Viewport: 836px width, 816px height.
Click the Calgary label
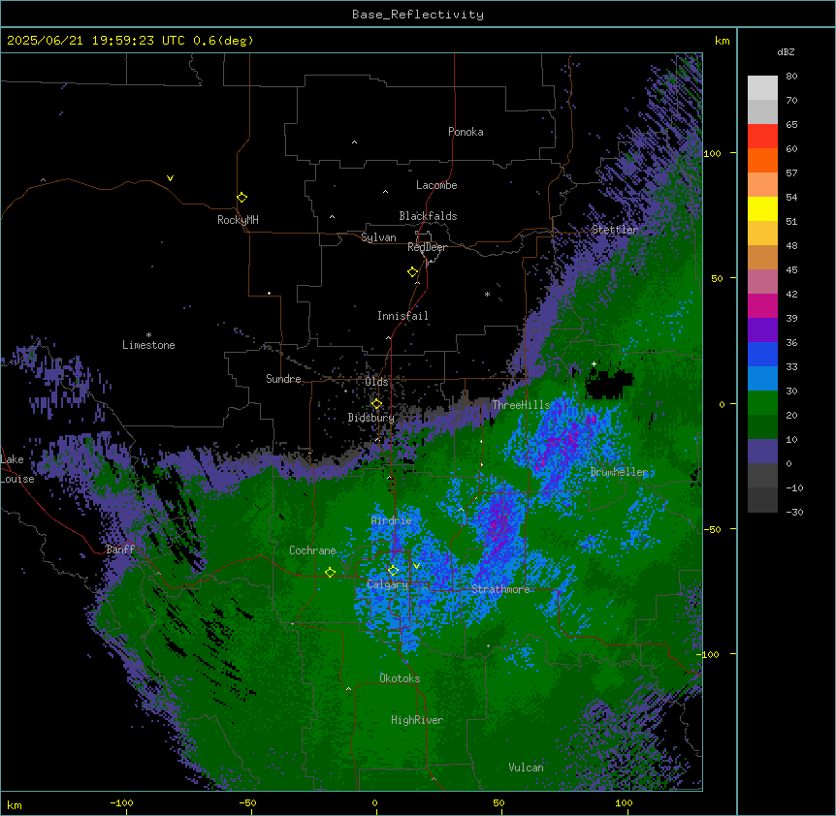tap(388, 584)
